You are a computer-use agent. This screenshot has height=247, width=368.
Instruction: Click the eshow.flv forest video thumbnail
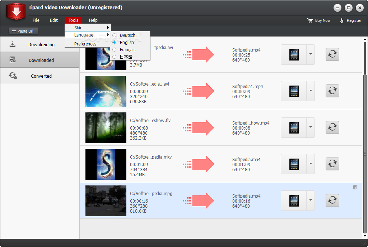tap(106, 128)
